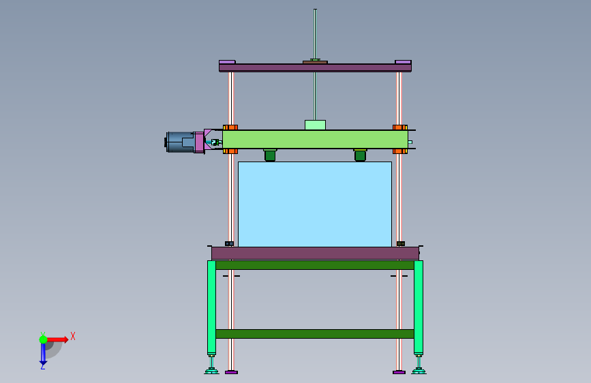Pick the left vertical guide rod below the top plate
The image size is (591, 383).
point(231,98)
